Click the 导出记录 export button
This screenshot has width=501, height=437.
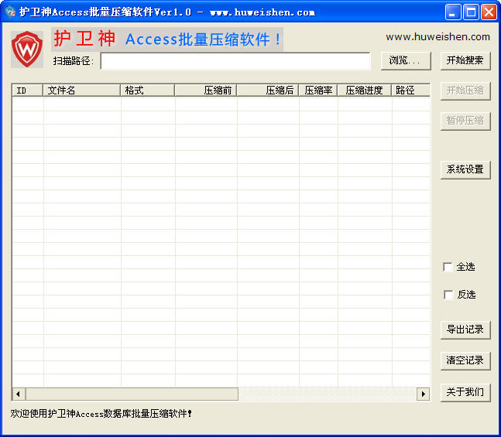click(465, 329)
